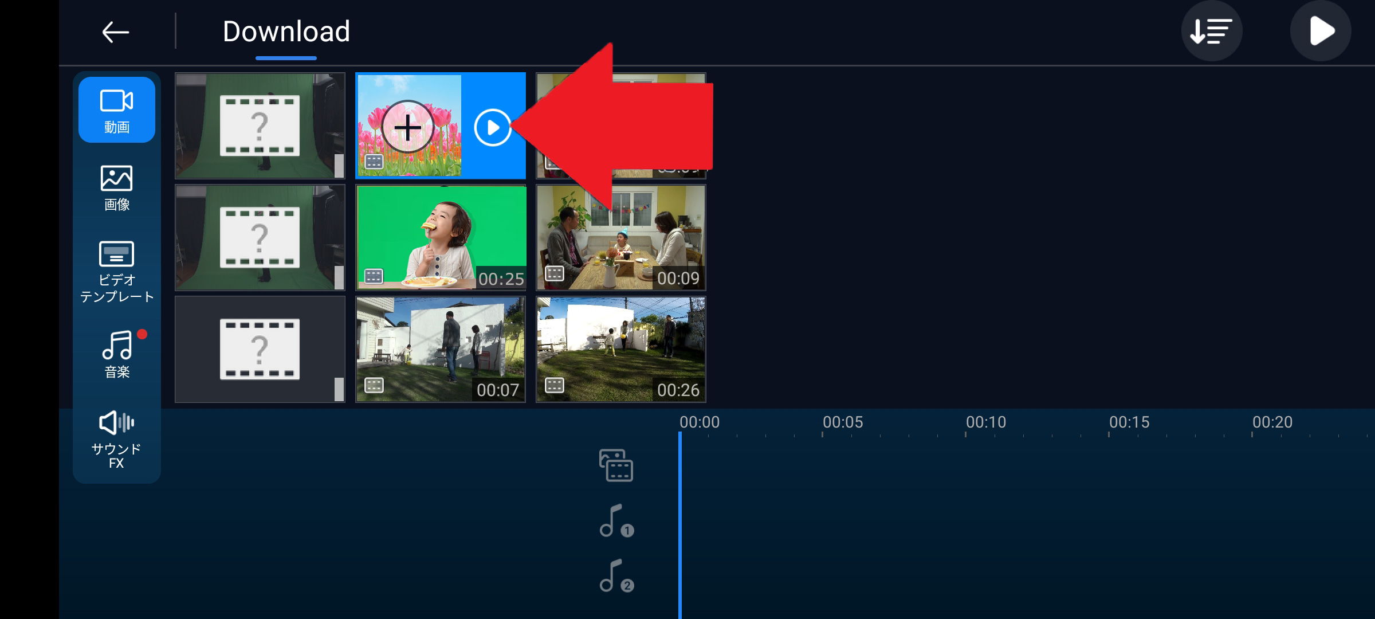Select the second-row green screen placeholder clip
The width and height of the screenshot is (1375, 619).
point(260,237)
